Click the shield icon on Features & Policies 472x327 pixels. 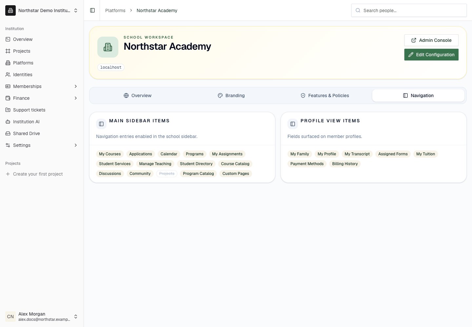(303, 95)
